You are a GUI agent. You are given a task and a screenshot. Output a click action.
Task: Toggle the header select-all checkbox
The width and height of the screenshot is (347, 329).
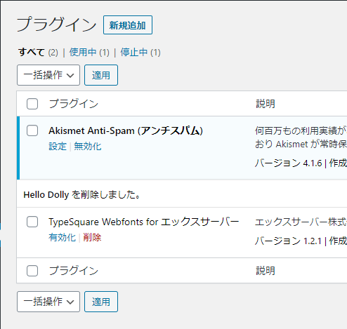[x=32, y=104]
